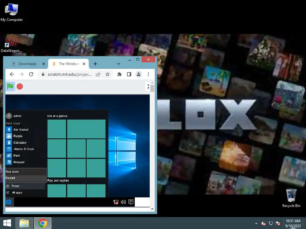
Task: Click the People app icon
Action: click(9, 136)
